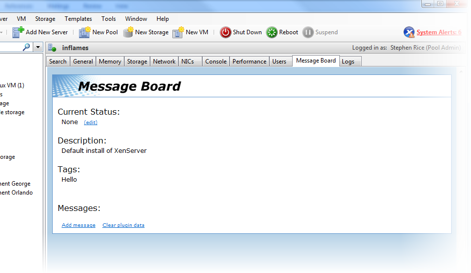Click the 'Hello' tag text
Viewport: 471px width, 273px height.
69,179
